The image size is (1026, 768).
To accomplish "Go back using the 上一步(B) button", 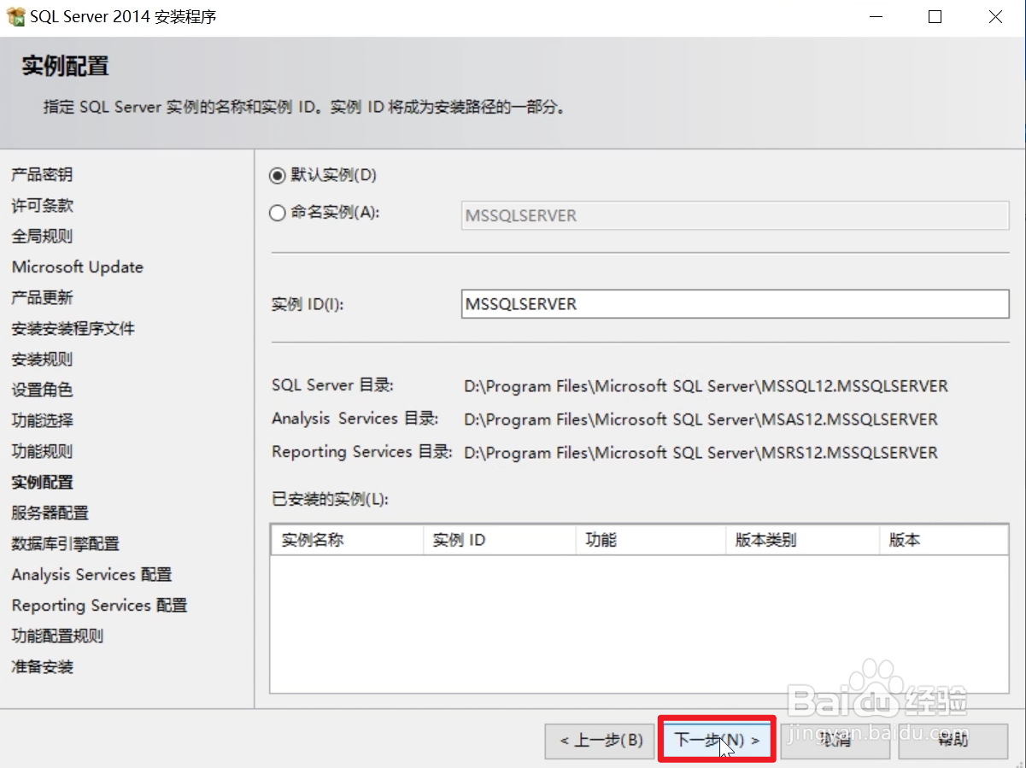I will (x=599, y=741).
